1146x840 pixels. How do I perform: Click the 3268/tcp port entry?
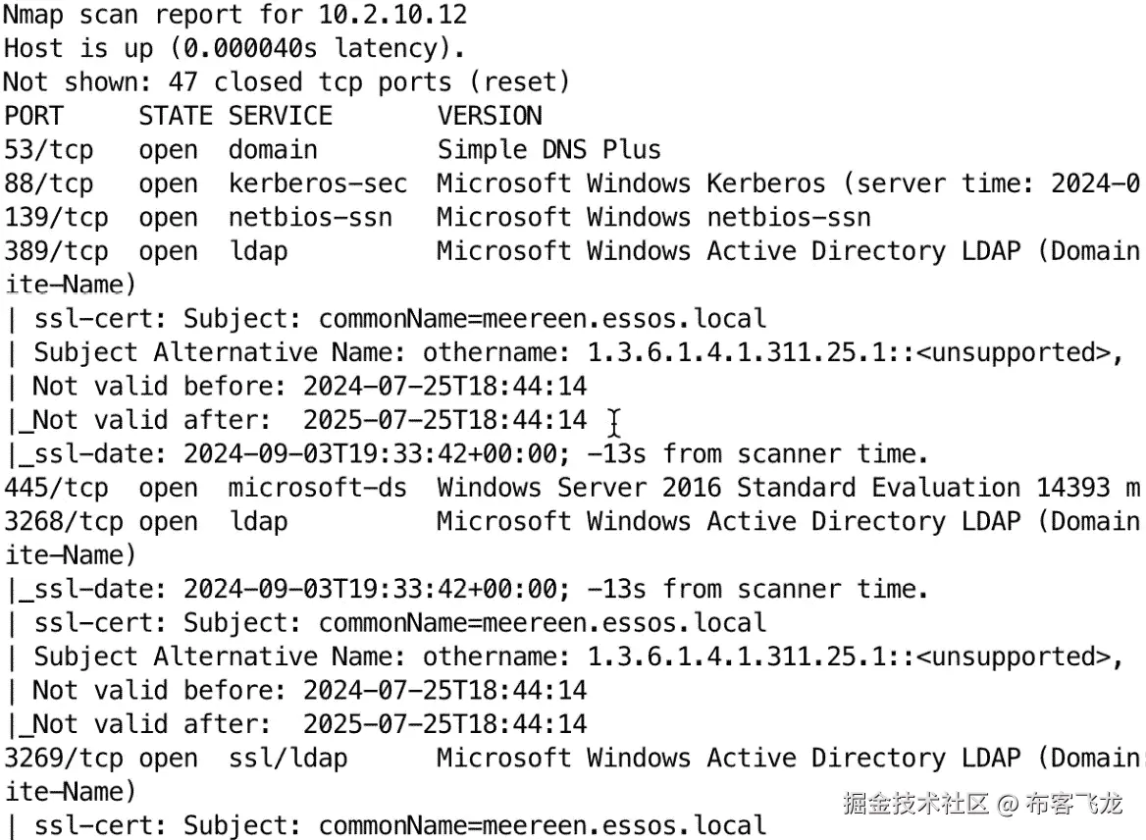click(64, 521)
